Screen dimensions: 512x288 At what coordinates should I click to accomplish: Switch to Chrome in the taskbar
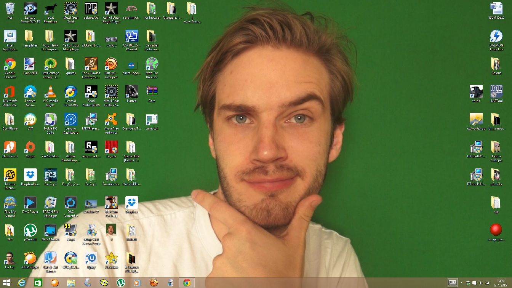click(x=187, y=283)
